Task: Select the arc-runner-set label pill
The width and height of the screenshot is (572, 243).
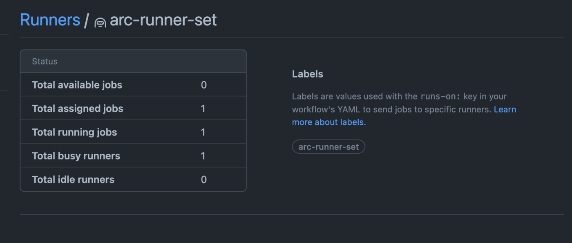Action: click(328, 147)
